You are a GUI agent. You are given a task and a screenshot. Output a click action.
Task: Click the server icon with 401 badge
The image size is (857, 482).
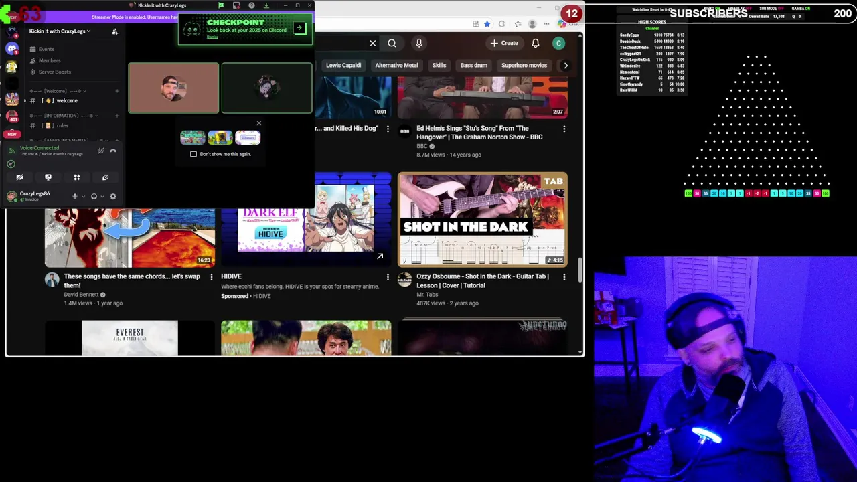(x=11, y=115)
